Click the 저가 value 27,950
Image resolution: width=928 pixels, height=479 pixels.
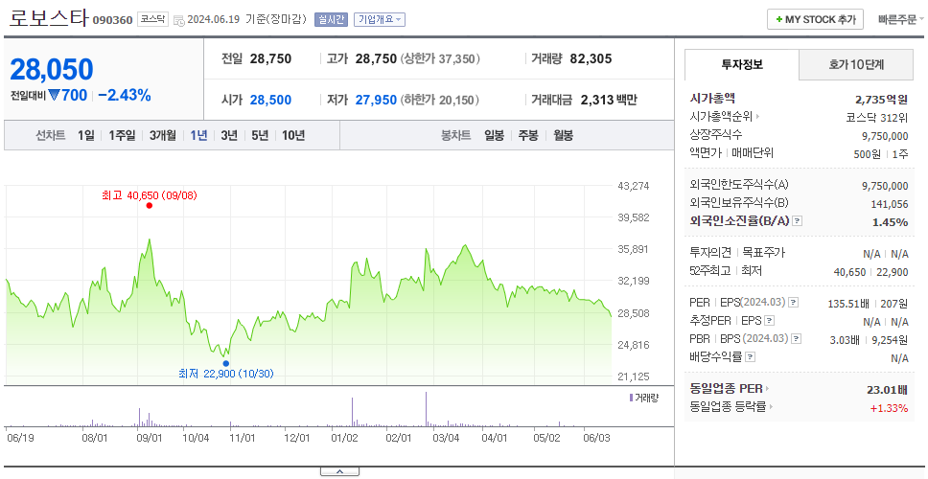376,100
